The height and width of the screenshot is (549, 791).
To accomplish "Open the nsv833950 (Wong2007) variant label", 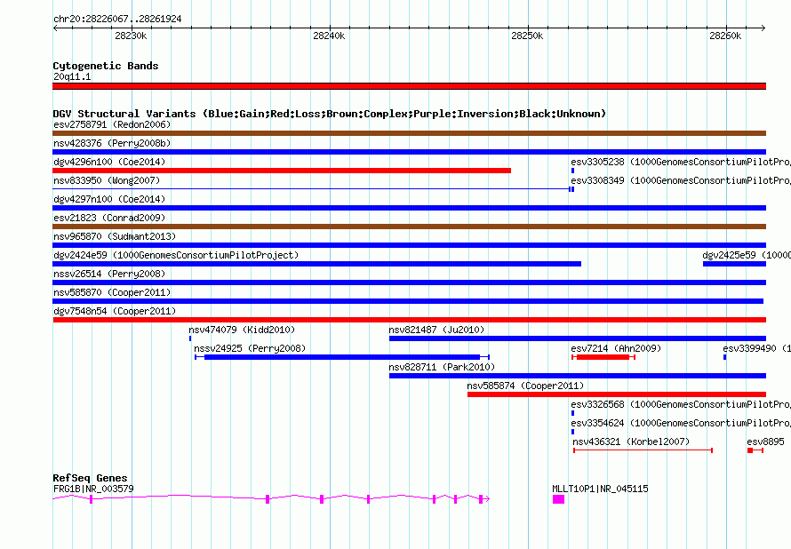I will click(107, 180).
